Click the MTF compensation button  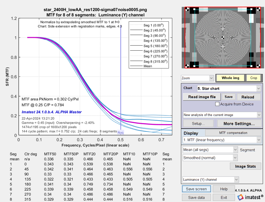click(x=233, y=133)
